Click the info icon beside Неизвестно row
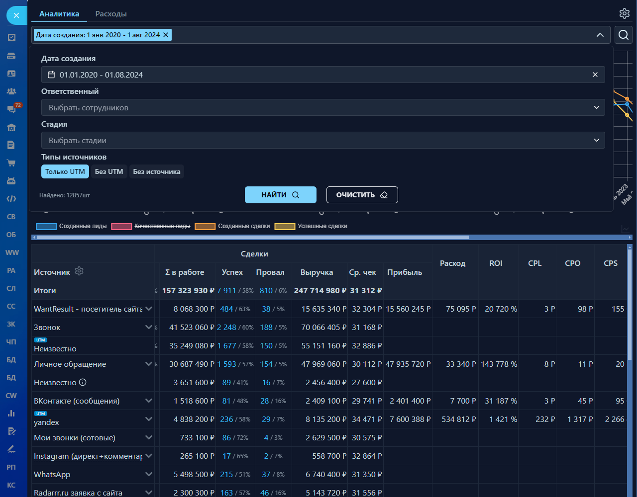Image resolution: width=637 pixels, height=497 pixels. click(83, 382)
